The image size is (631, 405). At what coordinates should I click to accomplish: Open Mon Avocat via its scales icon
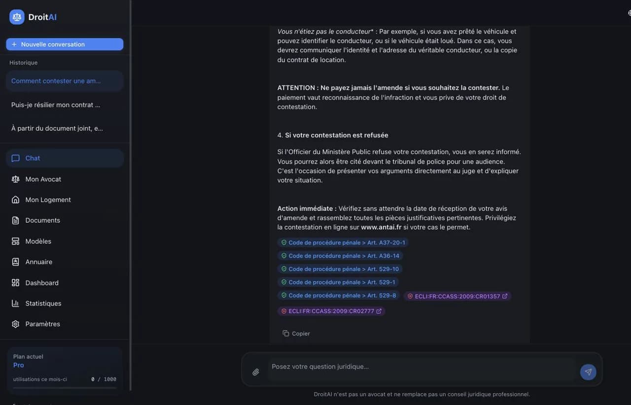pyautogui.click(x=15, y=179)
